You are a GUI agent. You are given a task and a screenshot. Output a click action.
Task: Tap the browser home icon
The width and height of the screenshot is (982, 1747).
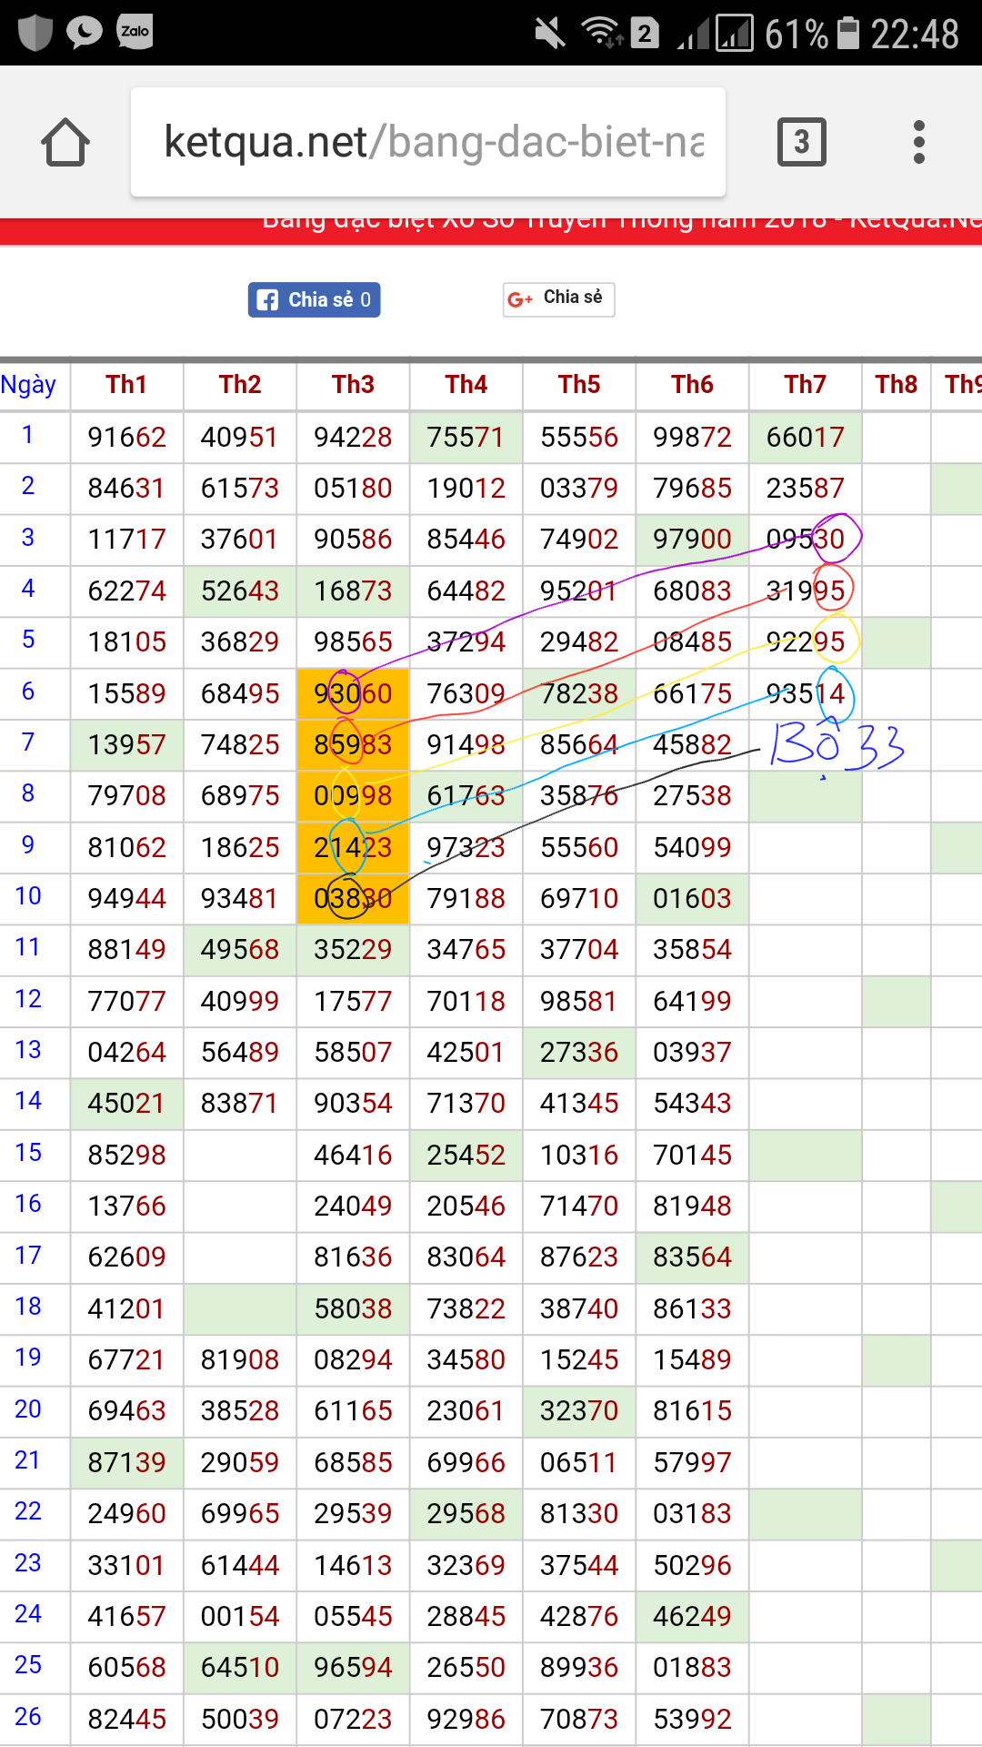65,142
